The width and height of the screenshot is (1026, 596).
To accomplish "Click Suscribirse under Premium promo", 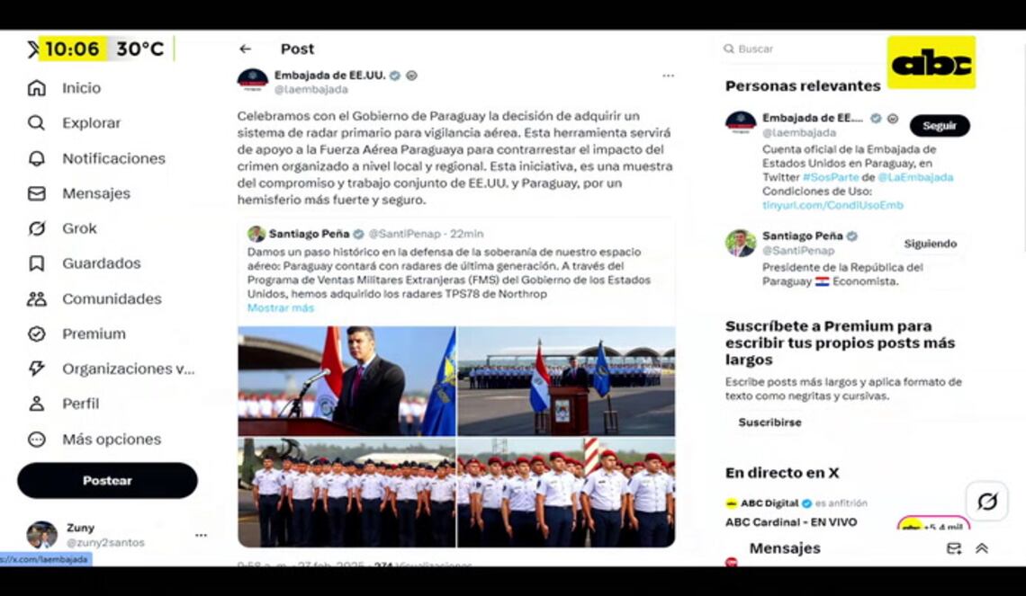I will point(769,423).
